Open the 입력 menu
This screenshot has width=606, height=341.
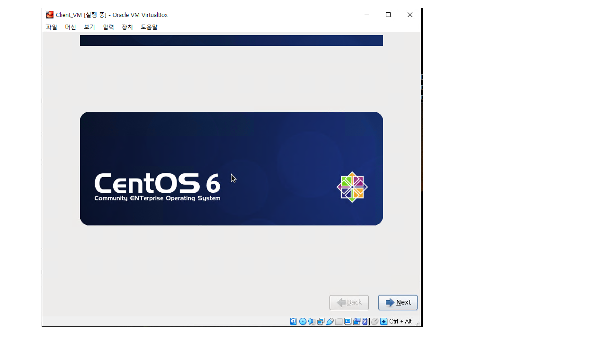tap(108, 27)
